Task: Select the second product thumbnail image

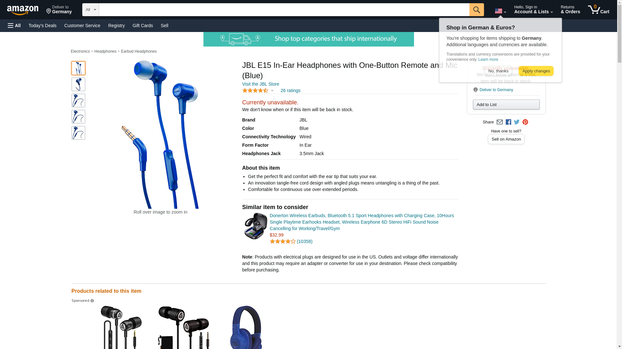Action: [78, 84]
